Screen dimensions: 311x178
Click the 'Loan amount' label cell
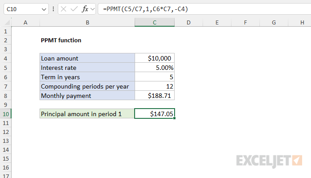click(87, 58)
